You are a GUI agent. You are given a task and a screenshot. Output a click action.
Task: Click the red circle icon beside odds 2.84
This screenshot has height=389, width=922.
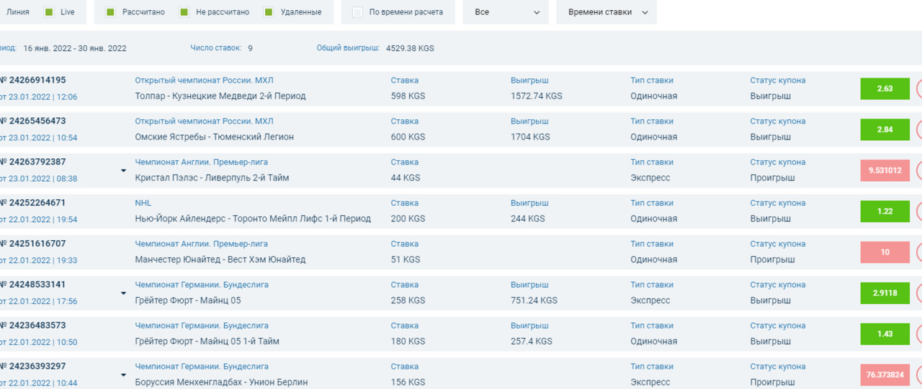point(919,129)
